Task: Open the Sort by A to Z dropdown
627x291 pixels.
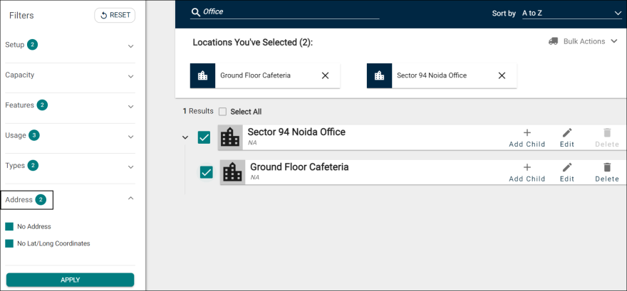Action: (x=572, y=14)
